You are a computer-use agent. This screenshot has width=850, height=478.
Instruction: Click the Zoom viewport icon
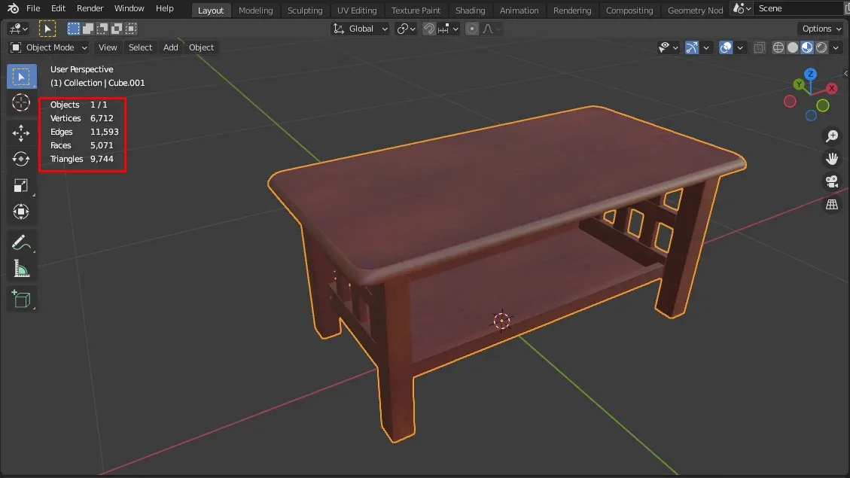pos(832,136)
